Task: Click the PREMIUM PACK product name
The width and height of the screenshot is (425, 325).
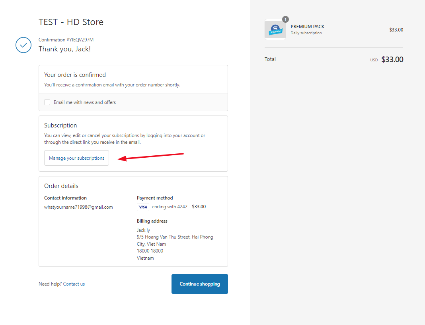Action: [x=307, y=27]
